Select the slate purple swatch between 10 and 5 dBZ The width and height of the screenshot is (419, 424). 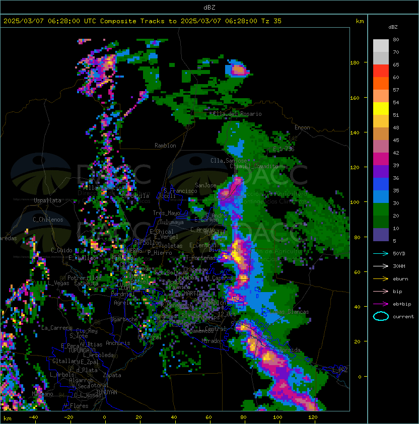click(x=381, y=235)
